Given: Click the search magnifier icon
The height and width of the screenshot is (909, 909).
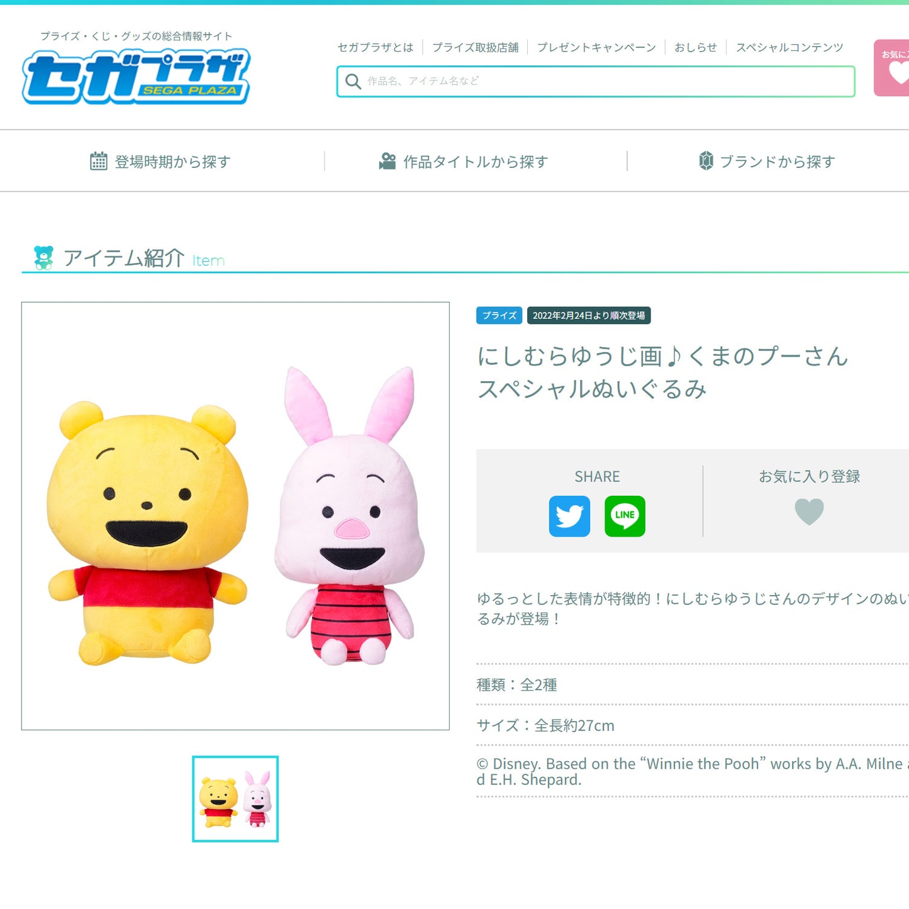Looking at the screenshot, I should pos(353,82).
